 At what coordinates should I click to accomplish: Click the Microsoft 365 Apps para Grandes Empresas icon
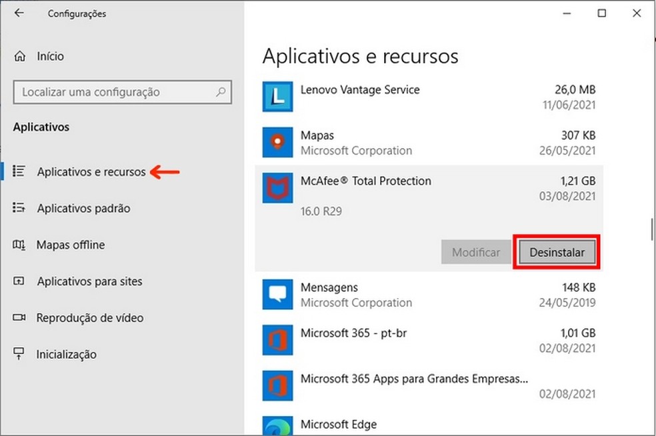coord(277,385)
